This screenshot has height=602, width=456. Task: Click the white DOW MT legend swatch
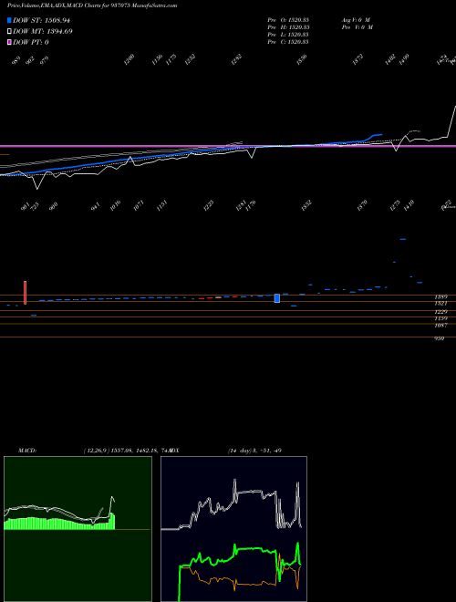[x=9, y=32]
